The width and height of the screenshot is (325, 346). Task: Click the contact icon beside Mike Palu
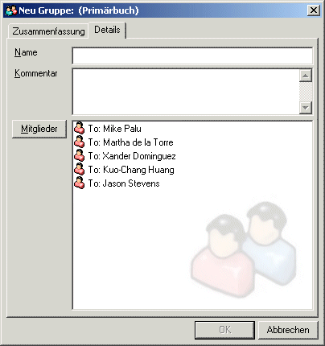(79, 128)
